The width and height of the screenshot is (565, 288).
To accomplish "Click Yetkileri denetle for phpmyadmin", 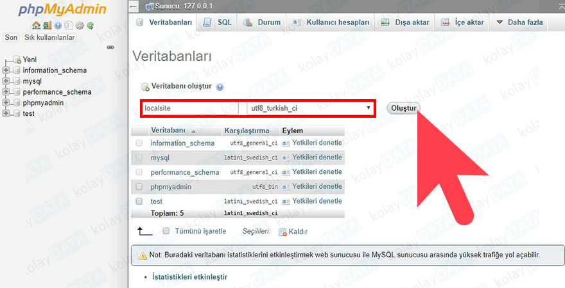I will tap(317, 186).
